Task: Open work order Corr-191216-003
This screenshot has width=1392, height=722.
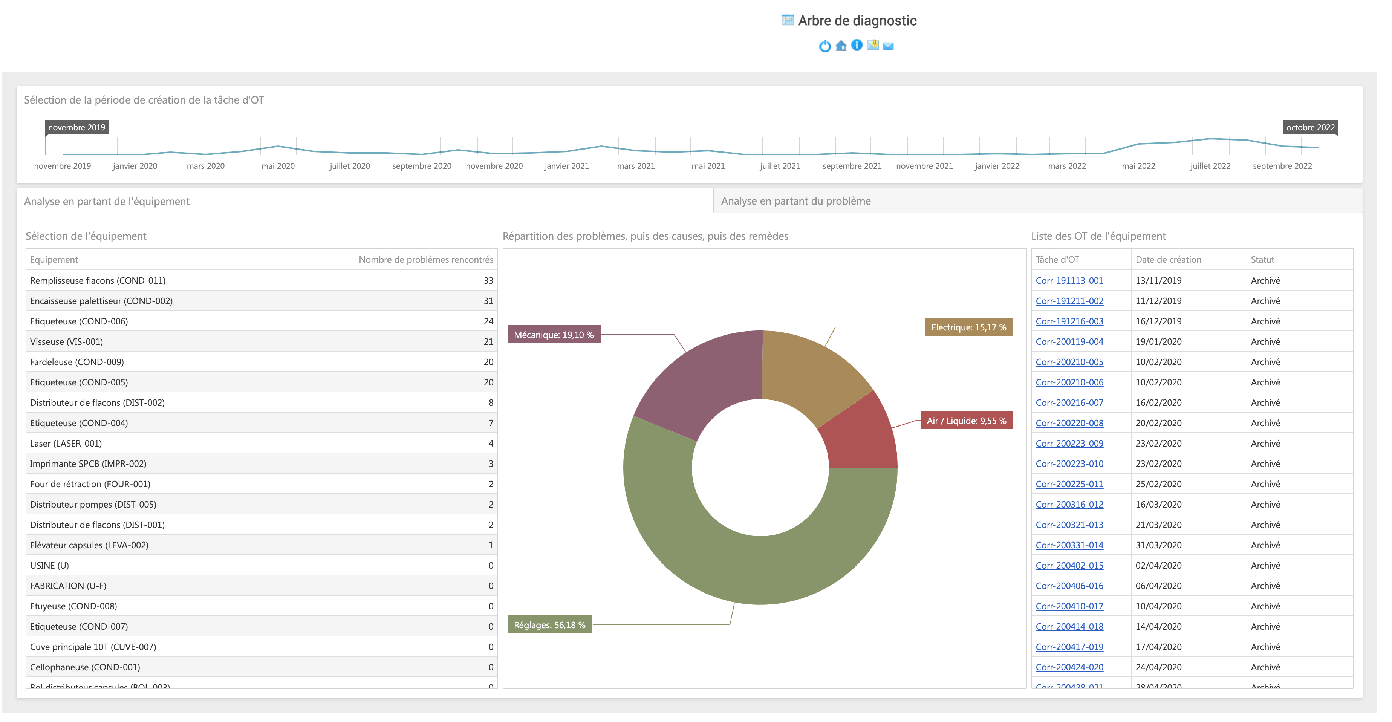Action: (x=1069, y=321)
